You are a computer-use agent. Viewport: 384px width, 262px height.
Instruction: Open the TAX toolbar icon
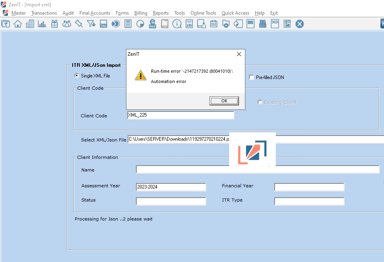(x=104, y=24)
